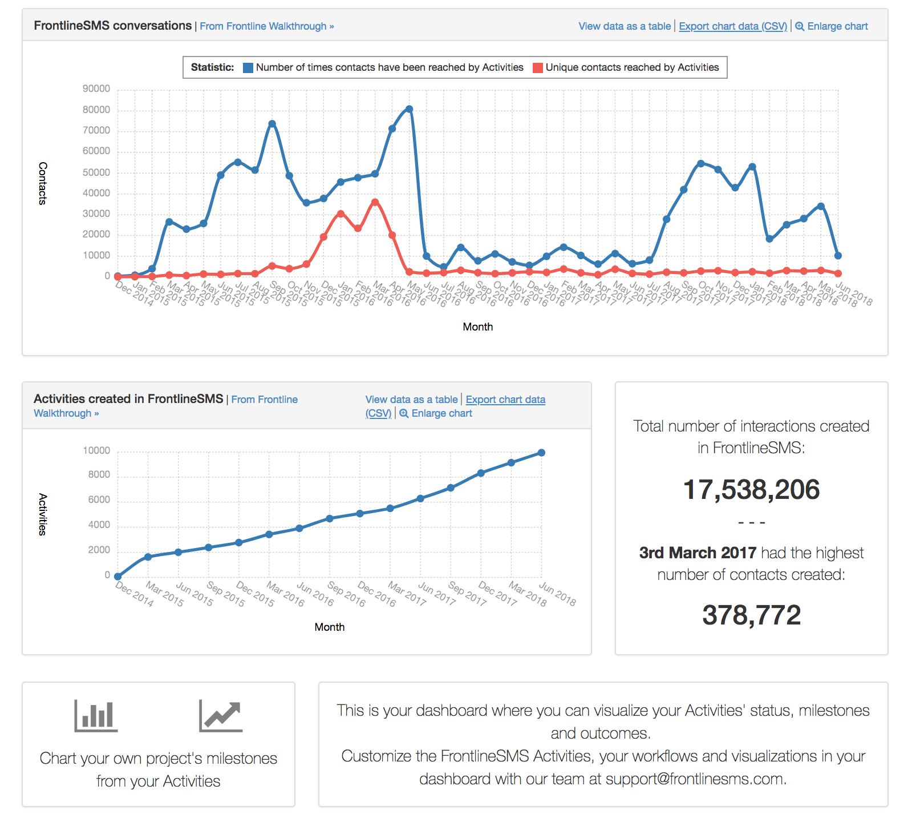Enlarge the Activities created chart
The height and width of the screenshot is (822, 916).
coord(436,413)
